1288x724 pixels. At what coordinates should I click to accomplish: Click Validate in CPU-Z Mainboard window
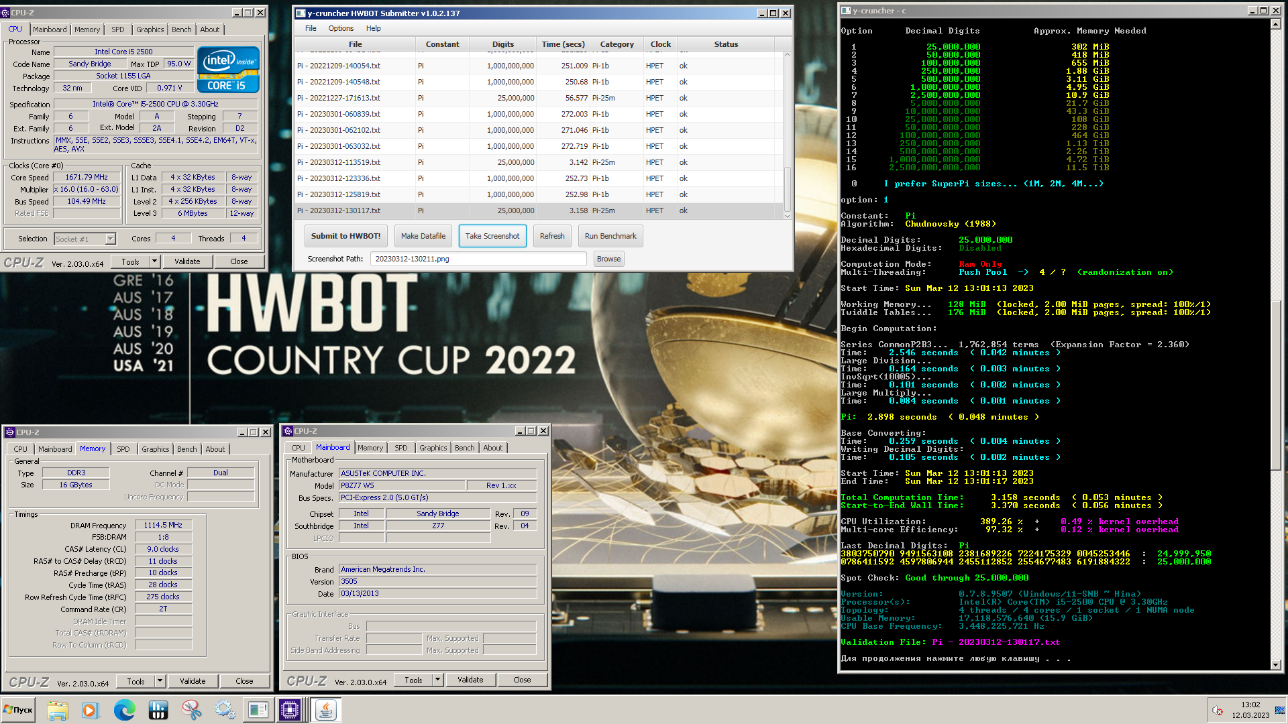pos(470,680)
